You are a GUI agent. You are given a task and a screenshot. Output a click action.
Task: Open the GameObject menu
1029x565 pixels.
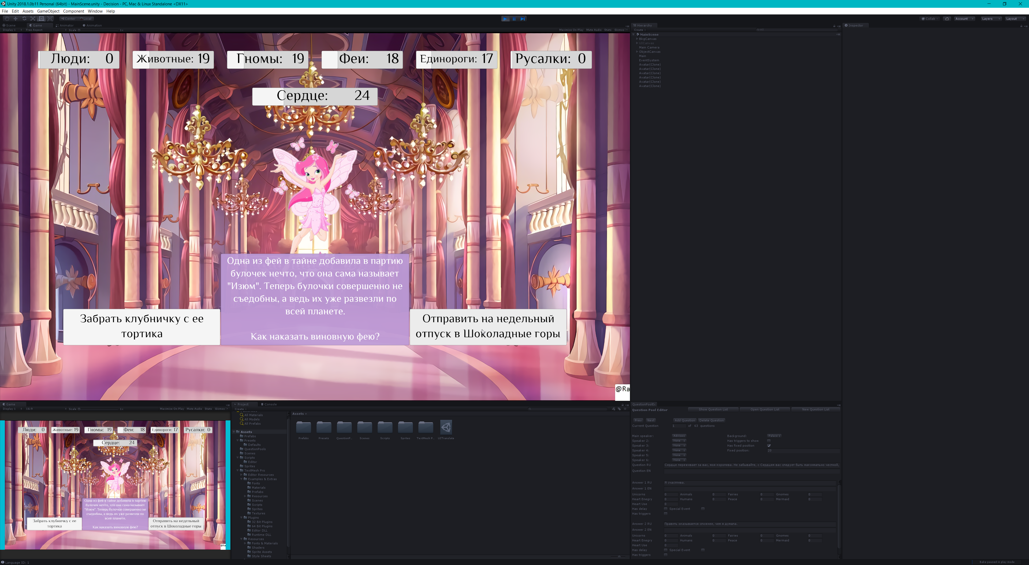tap(48, 11)
